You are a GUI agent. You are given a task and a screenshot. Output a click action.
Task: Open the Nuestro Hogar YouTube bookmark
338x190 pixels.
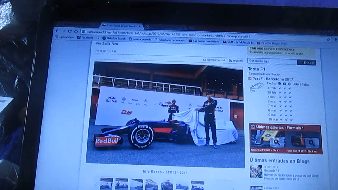[x=272, y=43]
